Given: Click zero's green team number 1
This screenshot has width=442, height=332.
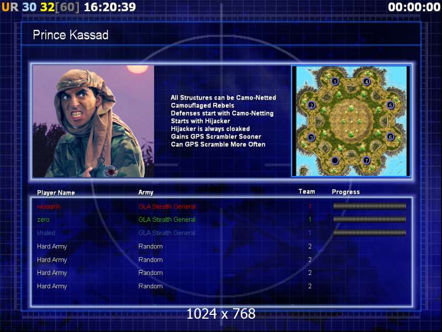Looking at the screenshot, I should coord(310,220).
